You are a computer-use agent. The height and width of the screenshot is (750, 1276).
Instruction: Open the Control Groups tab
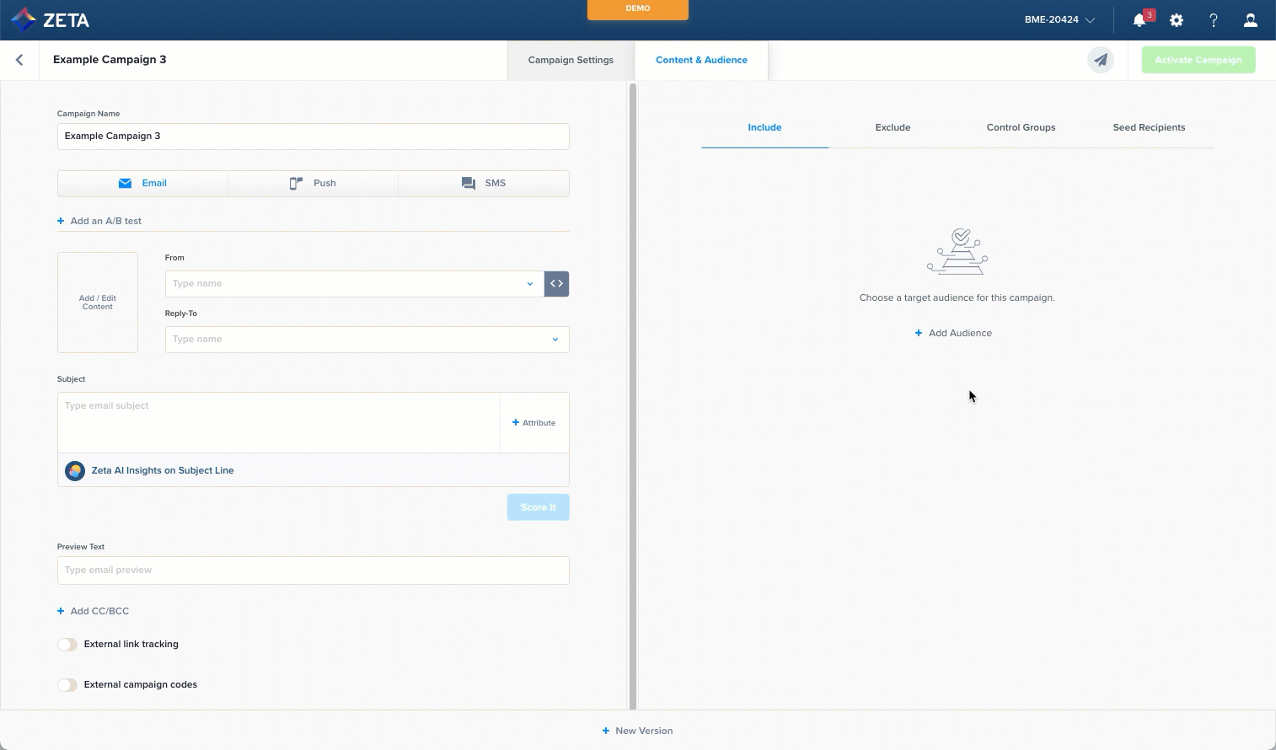click(x=1021, y=127)
